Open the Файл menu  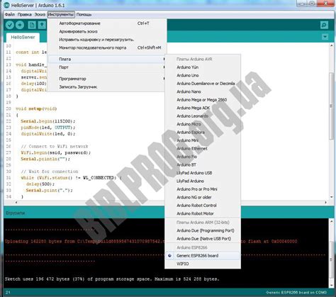coord(10,15)
